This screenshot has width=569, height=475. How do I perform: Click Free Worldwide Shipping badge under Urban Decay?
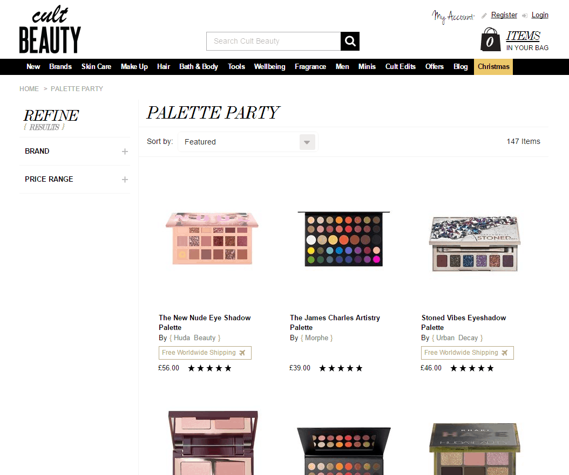(x=468, y=353)
